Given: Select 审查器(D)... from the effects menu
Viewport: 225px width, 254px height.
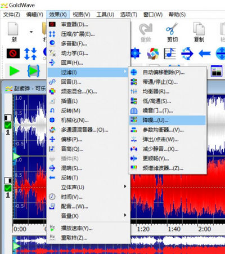Looking at the screenshot, I should pyautogui.click(x=88, y=24).
